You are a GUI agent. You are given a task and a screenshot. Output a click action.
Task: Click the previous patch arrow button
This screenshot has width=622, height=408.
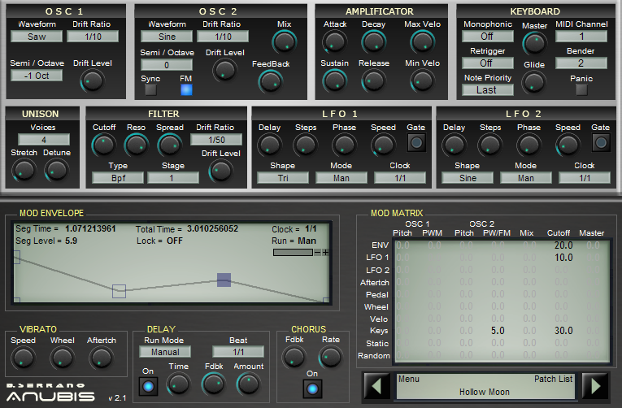point(376,385)
